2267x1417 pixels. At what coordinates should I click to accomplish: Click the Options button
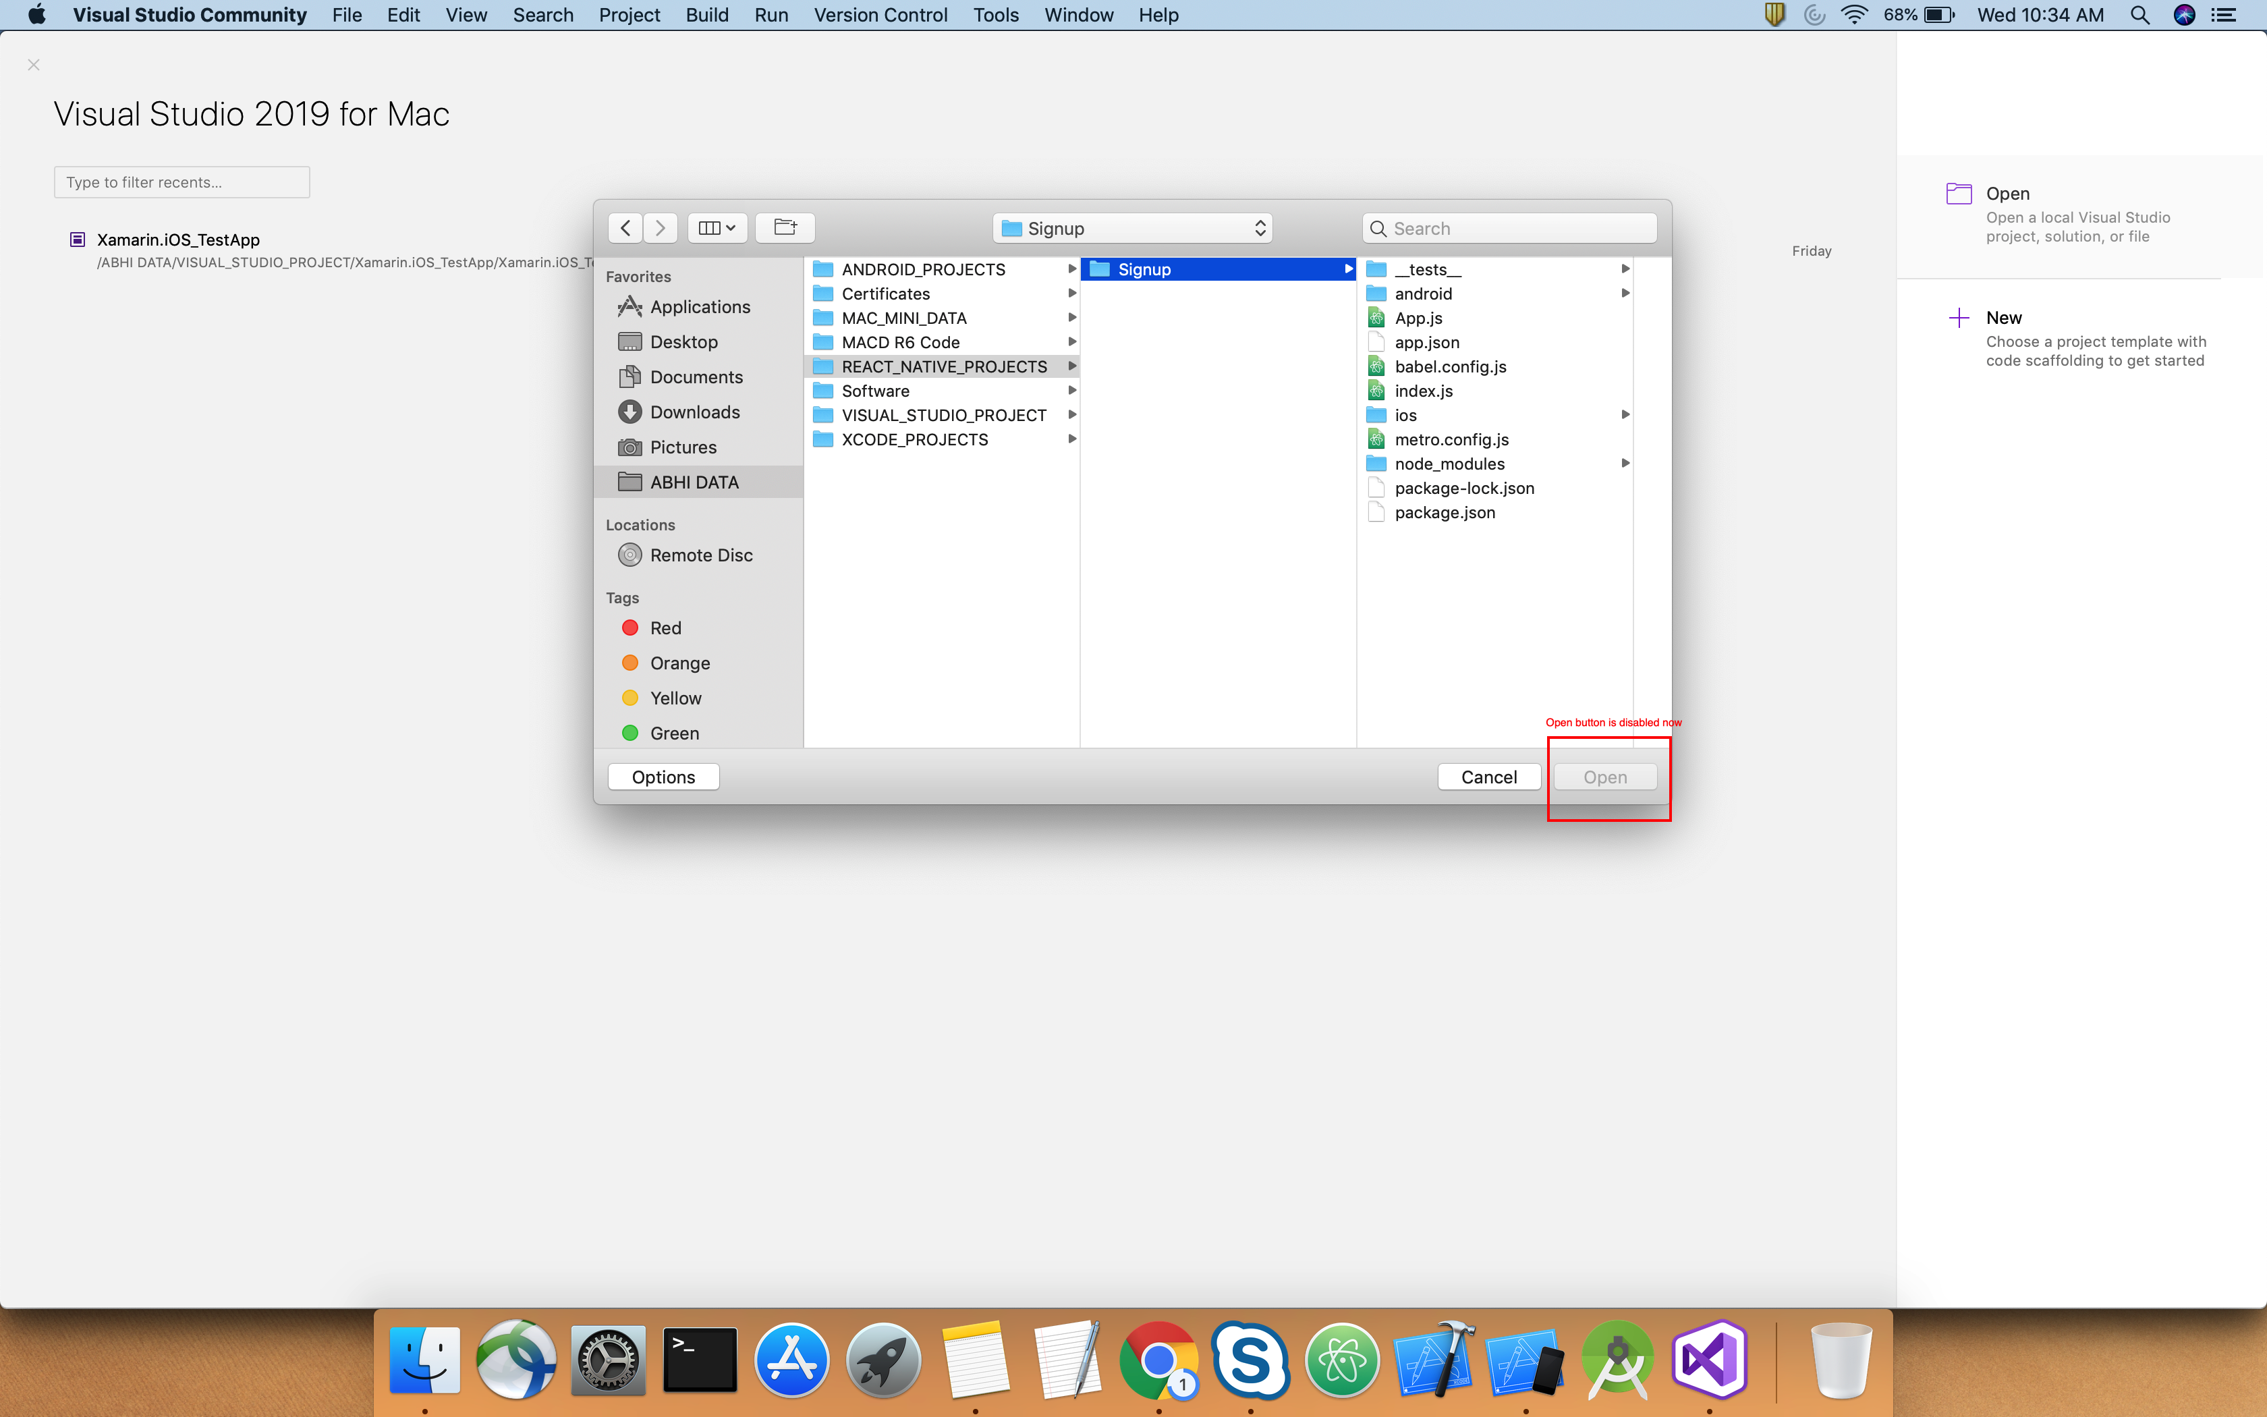(663, 777)
